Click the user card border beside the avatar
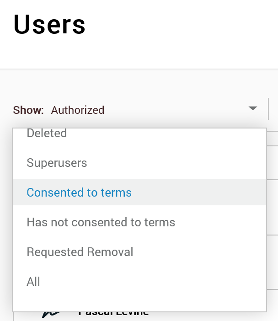This screenshot has width=278, height=321. tap(14, 316)
